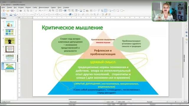Image resolution: width=189 pixels, height=106 pixels.
Task: Expand the New Slide dropdown arrow
Action: [112, 11]
